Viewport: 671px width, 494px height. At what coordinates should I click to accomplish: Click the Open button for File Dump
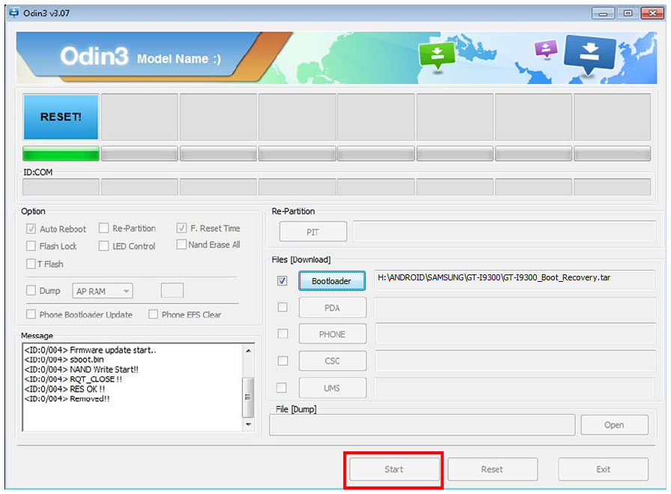[614, 425]
